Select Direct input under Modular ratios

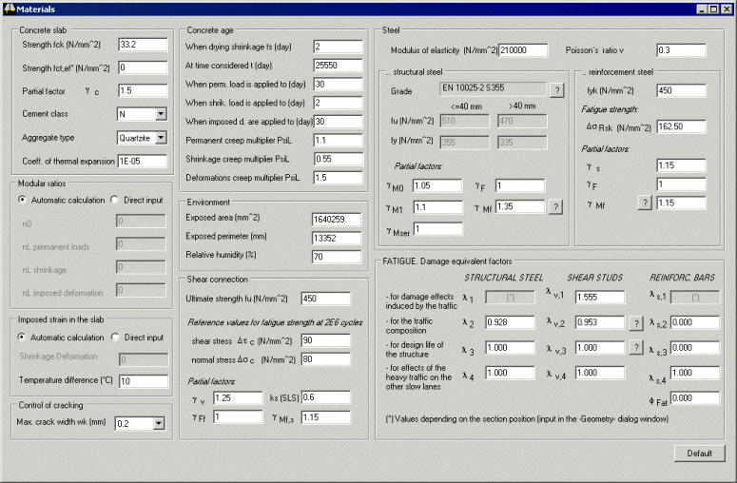pos(114,201)
